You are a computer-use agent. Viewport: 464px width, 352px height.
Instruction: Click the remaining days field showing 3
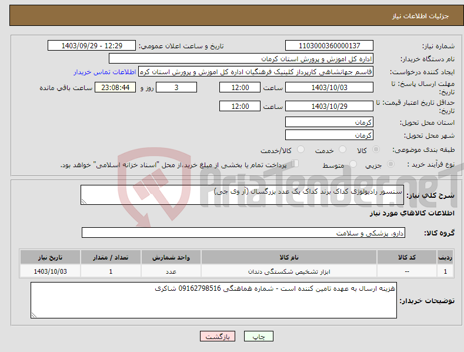point(176,87)
